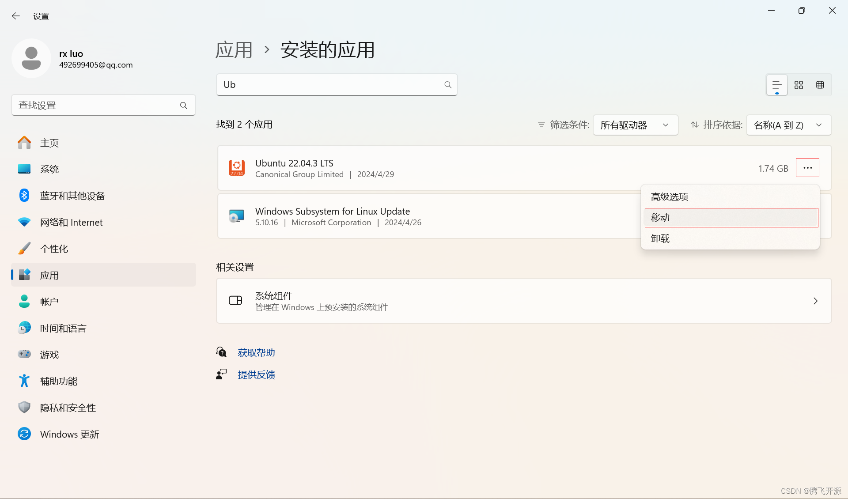Expand the filter drives dropdown (所有驱动器)
This screenshot has width=848, height=499.
(x=635, y=125)
